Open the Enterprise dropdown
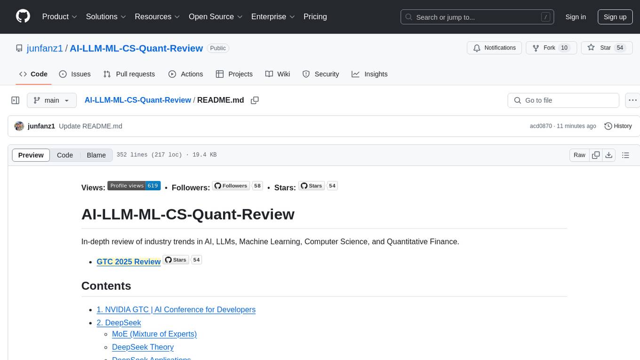This screenshot has height=360, width=640. (x=273, y=16)
